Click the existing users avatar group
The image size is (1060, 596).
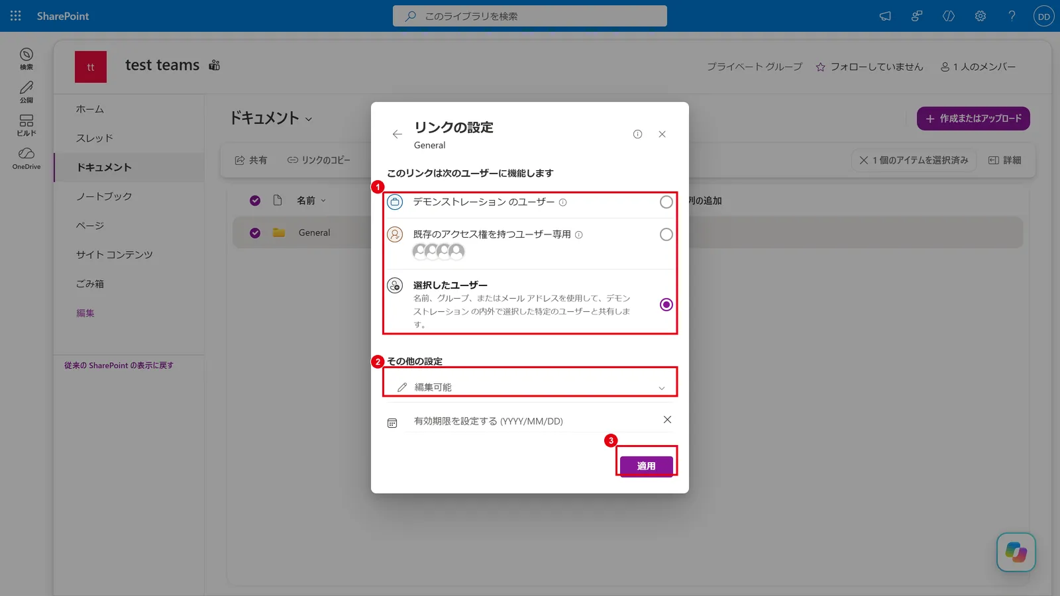point(439,252)
